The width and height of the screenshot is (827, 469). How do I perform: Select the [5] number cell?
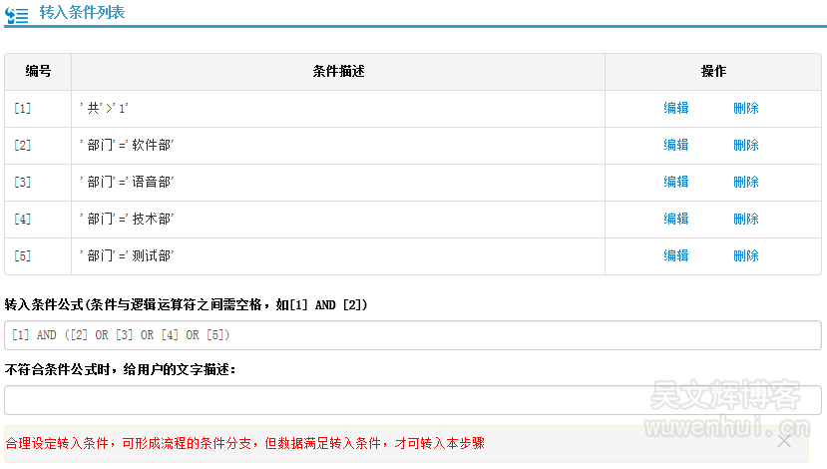(23, 255)
